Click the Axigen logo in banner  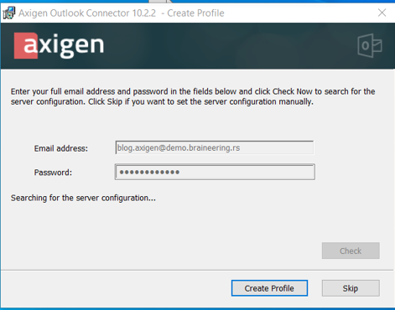(x=59, y=45)
